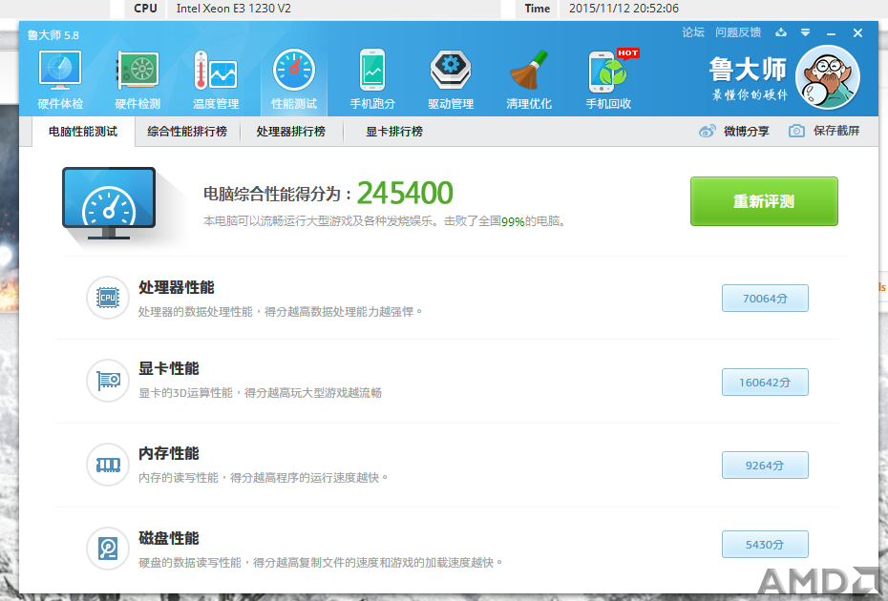888x601 pixels.
Task: Click the 内存性能 heading
Action: (169, 453)
